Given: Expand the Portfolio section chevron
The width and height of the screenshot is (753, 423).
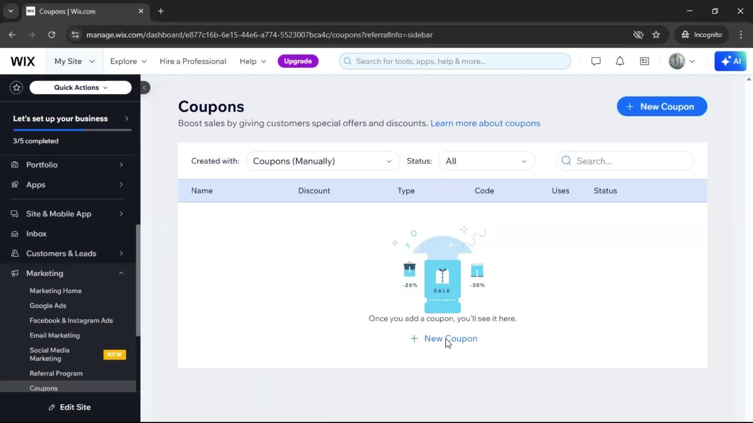Looking at the screenshot, I should [x=121, y=164].
